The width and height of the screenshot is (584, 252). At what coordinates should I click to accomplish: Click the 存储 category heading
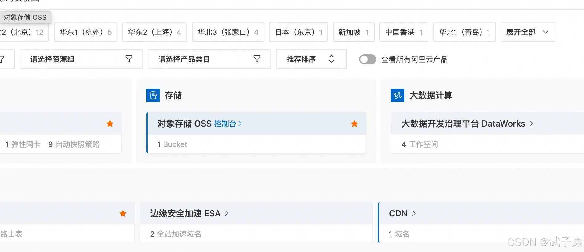[x=173, y=95]
